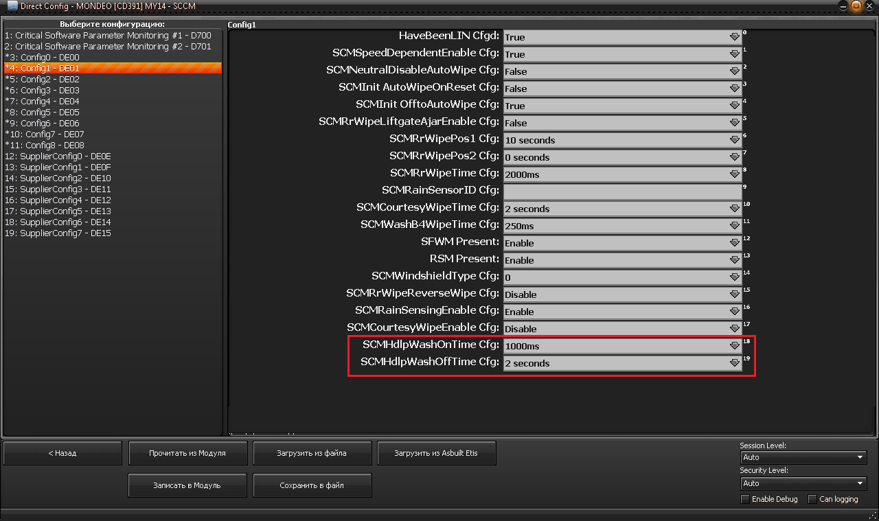Open the Session Level dropdown
The height and width of the screenshot is (521, 879).
click(x=803, y=457)
